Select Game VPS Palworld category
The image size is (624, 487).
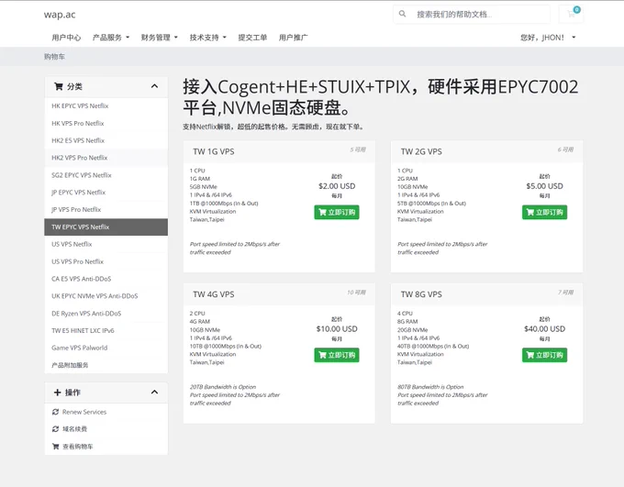pyautogui.click(x=106, y=348)
